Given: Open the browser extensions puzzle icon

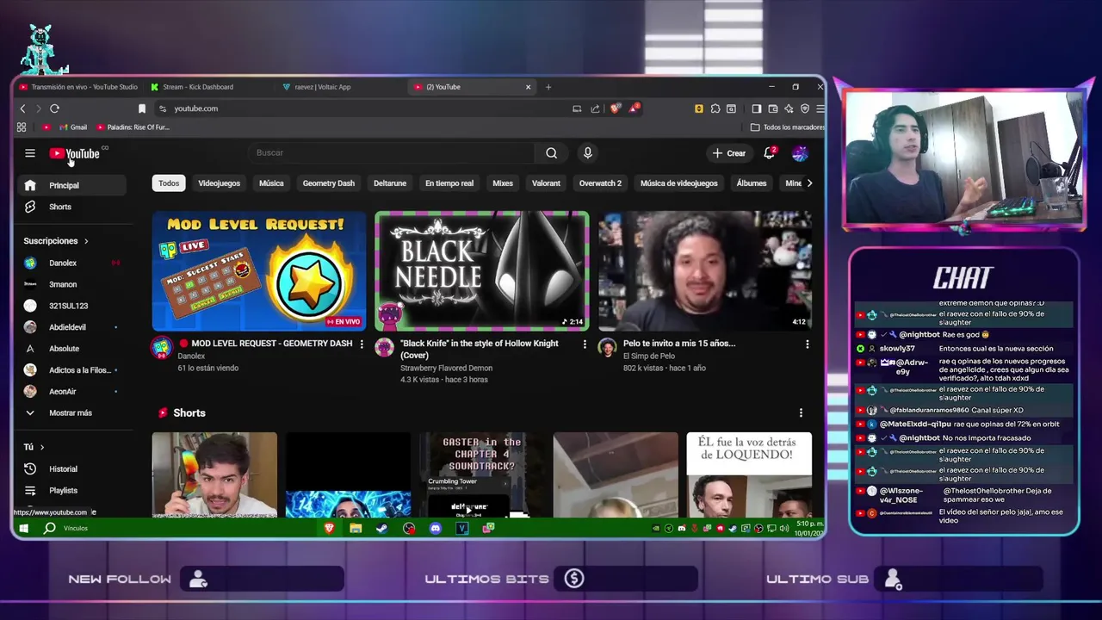Looking at the screenshot, I should pyautogui.click(x=715, y=108).
